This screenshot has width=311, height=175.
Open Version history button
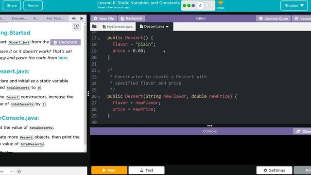(301, 18)
